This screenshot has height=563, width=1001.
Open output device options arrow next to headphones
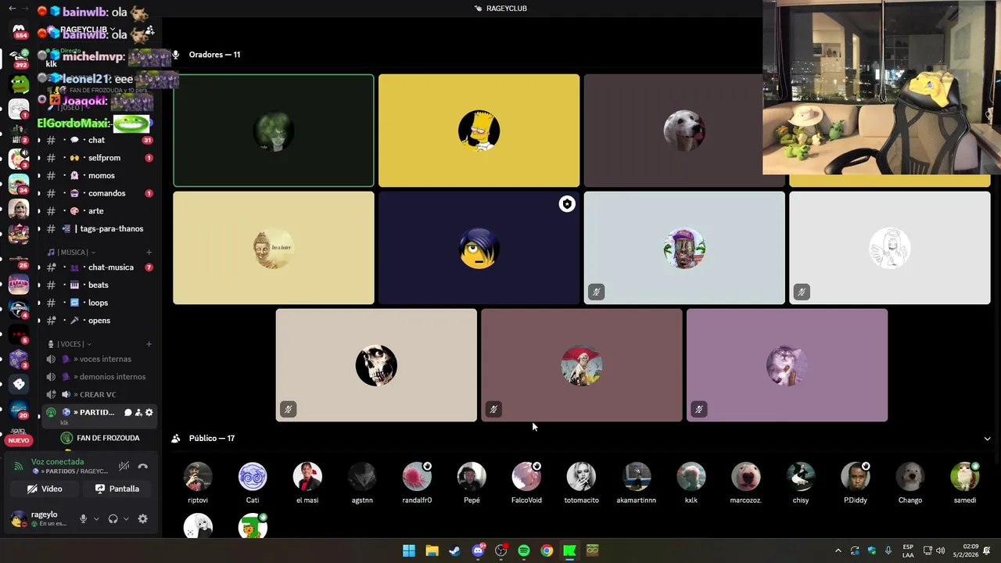pyautogui.click(x=126, y=519)
